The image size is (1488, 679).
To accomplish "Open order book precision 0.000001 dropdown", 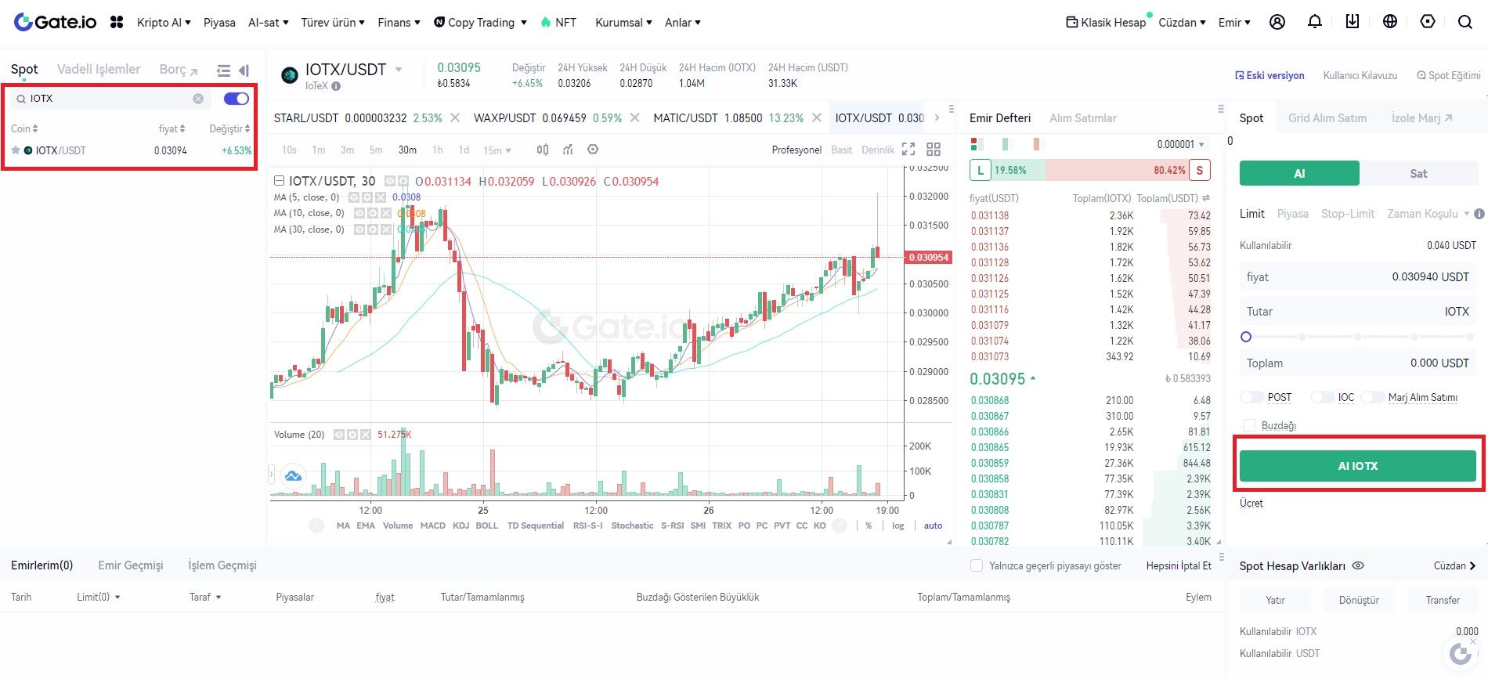I will pyautogui.click(x=1180, y=144).
